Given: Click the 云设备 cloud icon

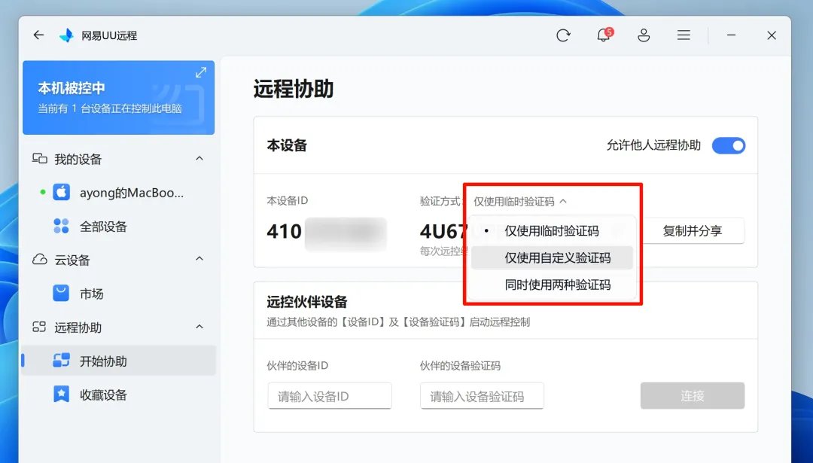Looking at the screenshot, I should [x=40, y=259].
